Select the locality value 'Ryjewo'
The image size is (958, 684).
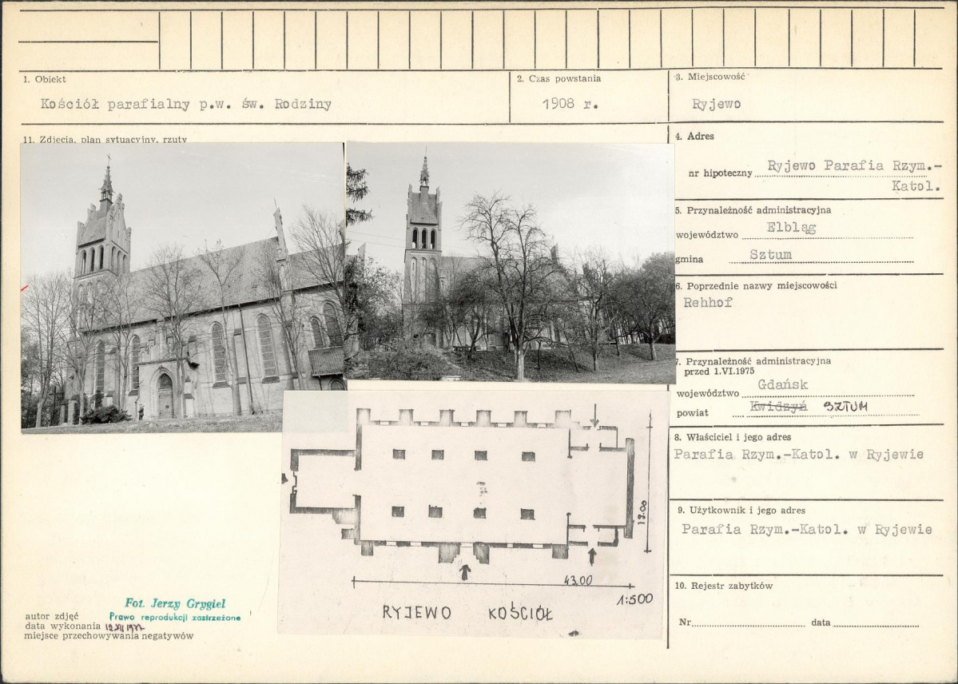[716, 104]
